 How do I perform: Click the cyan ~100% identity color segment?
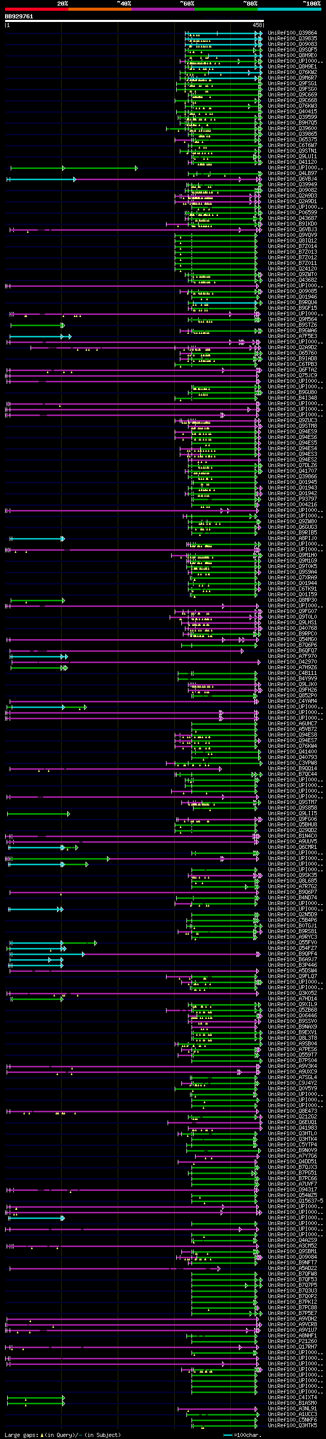[289, 10]
